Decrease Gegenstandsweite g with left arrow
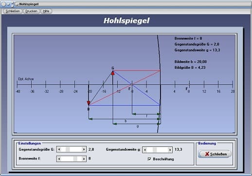This screenshot has height=176, width=252. coord(145,150)
